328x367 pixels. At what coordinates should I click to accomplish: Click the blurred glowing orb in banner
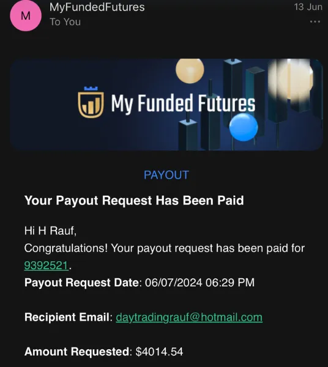pyautogui.click(x=291, y=79)
